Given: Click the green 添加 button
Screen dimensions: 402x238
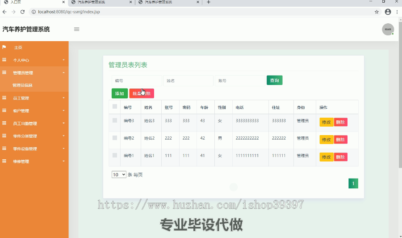Looking at the screenshot, I should pyautogui.click(x=119, y=93).
